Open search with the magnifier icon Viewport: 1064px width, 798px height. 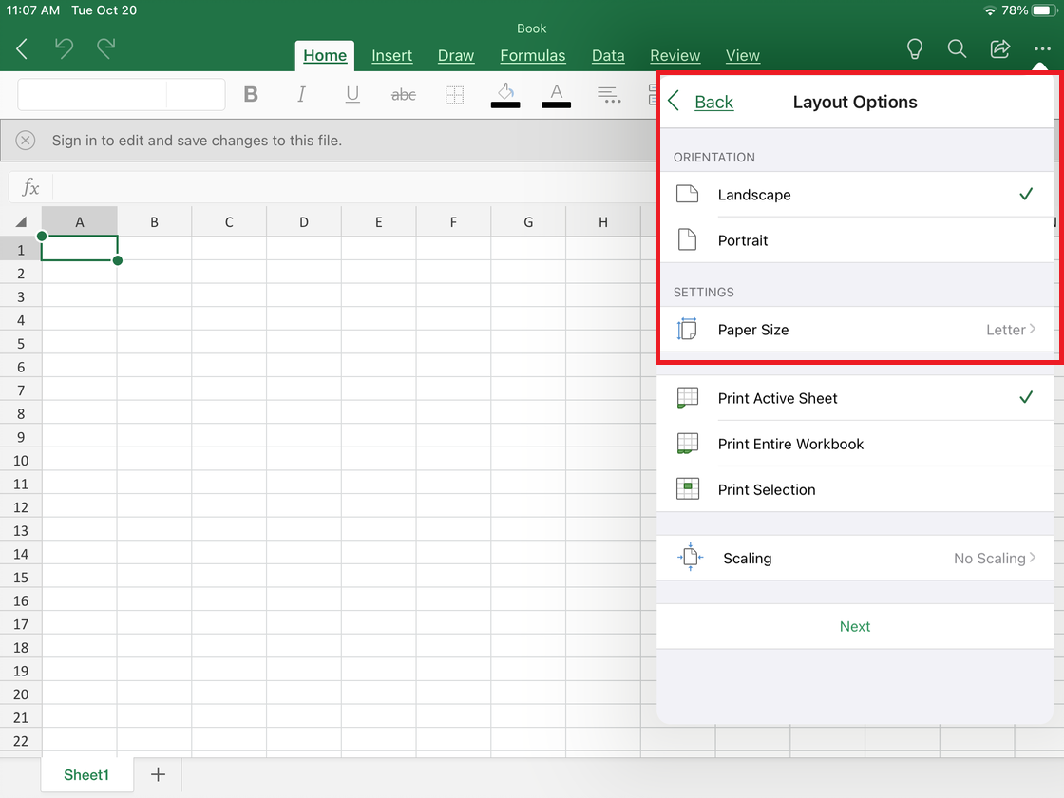(x=957, y=48)
